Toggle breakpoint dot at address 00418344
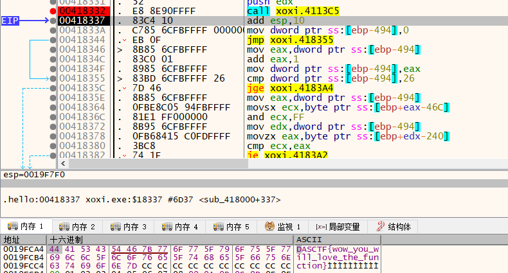This screenshot has width=508, height=273. pyautogui.click(x=53, y=40)
